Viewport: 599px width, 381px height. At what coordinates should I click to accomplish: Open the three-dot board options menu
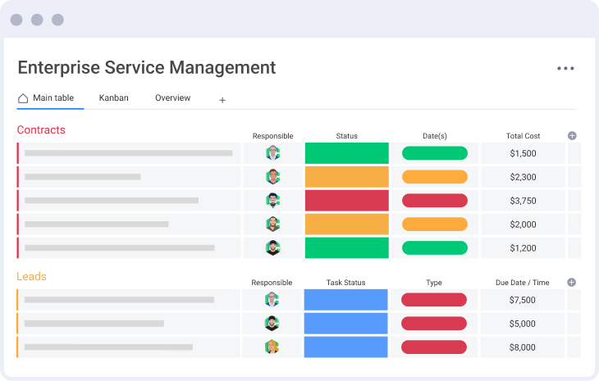point(565,69)
